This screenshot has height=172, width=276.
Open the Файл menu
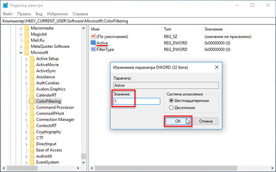pos(8,14)
